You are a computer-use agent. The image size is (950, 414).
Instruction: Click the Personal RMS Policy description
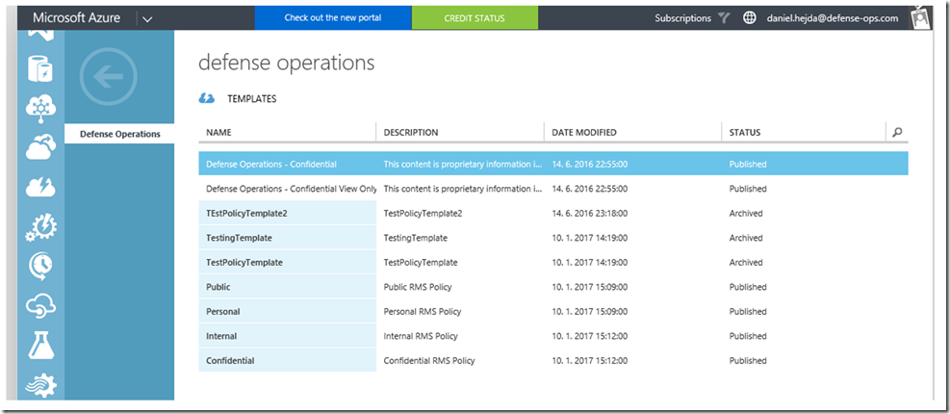coord(423,312)
